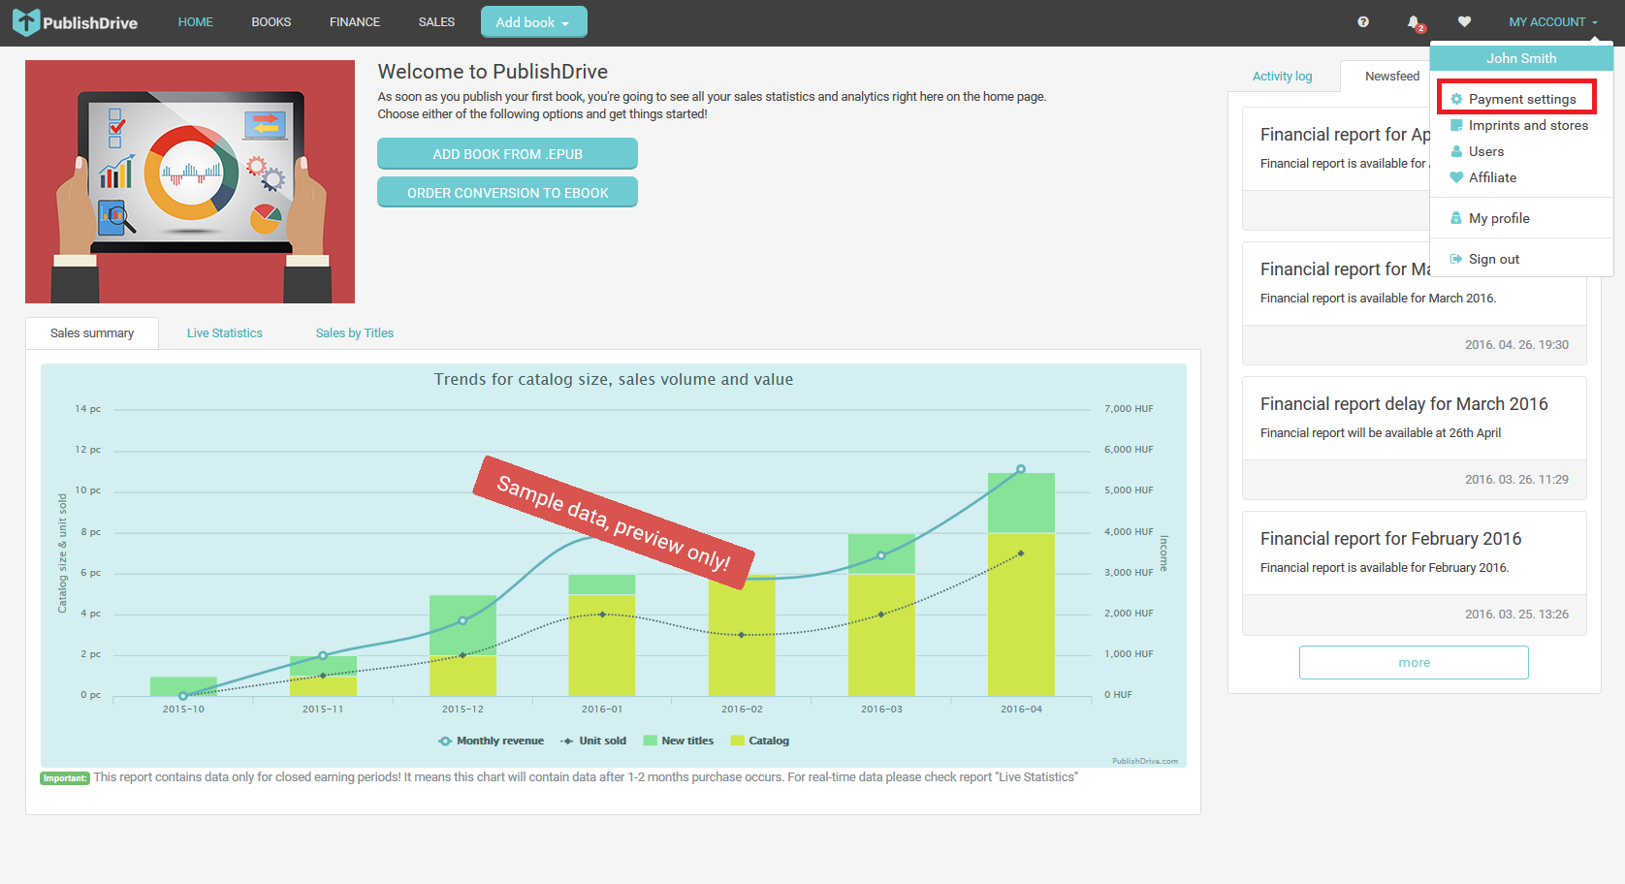Viewport: 1625px width, 884px height.
Task: Expand the MY ACCOUNT dropdown
Action: (1553, 21)
